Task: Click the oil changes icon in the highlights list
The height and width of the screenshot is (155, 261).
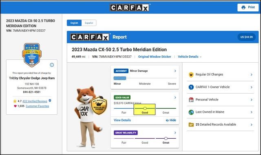Action: tap(191, 75)
